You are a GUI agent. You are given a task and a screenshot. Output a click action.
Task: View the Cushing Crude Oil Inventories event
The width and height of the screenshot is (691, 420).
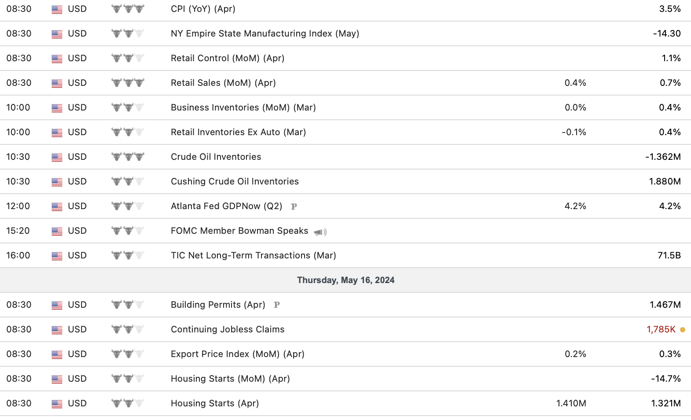(235, 181)
